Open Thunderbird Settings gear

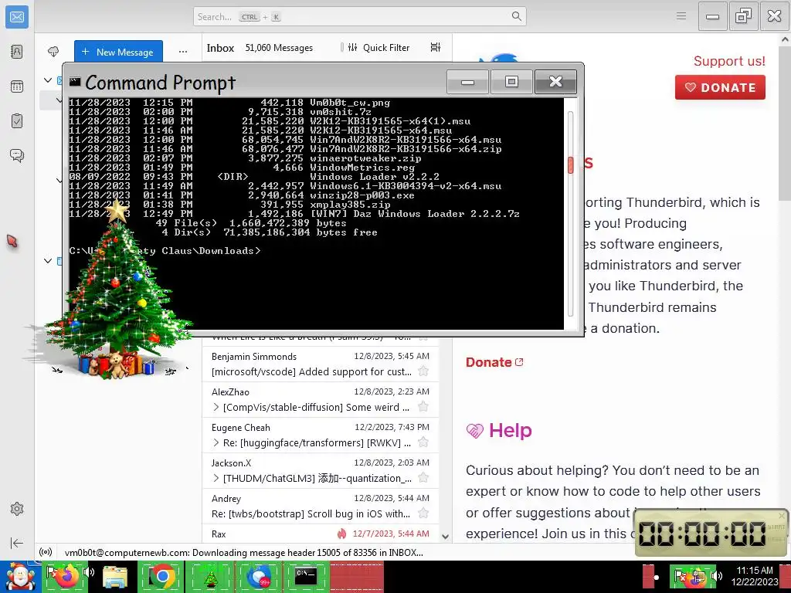pyautogui.click(x=17, y=509)
